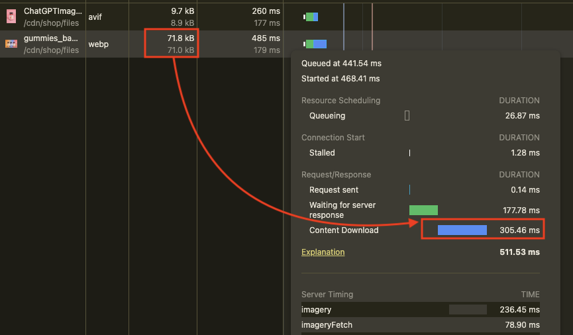The height and width of the screenshot is (335, 573).
Task: Click the avif type cell
Action: point(95,17)
